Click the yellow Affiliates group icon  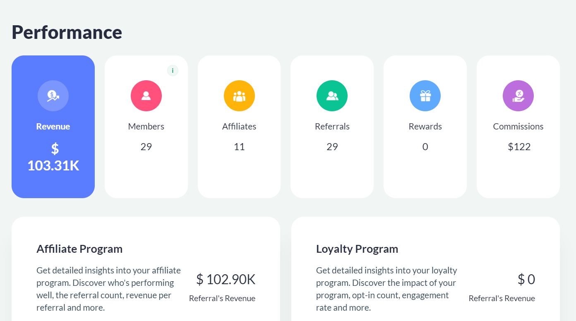(239, 96)
